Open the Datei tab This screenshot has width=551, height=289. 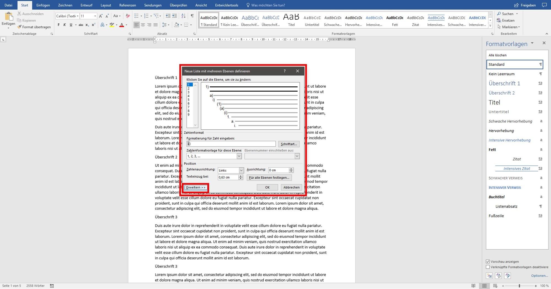pos(8,5)
